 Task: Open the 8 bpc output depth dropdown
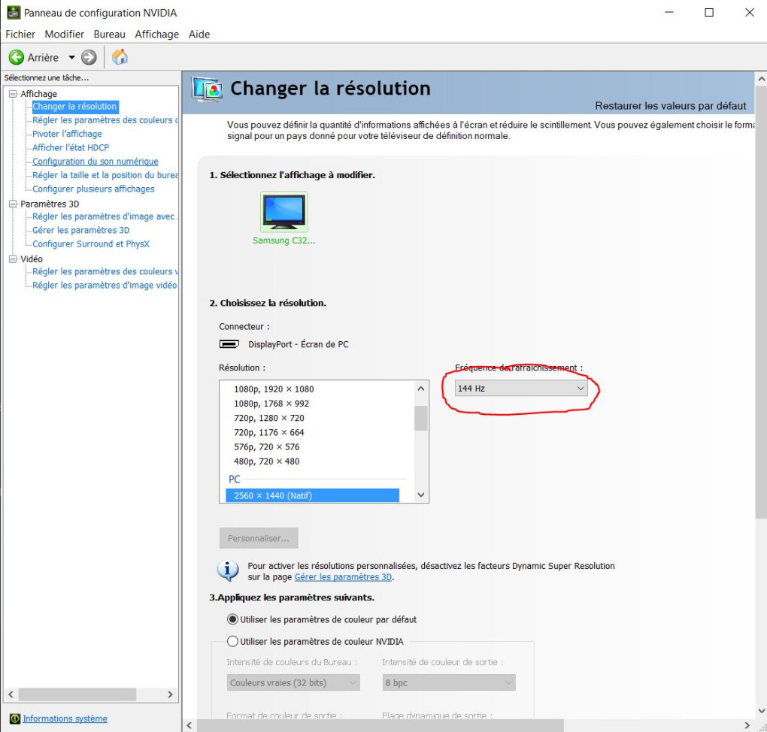click(x=449, y=682)
